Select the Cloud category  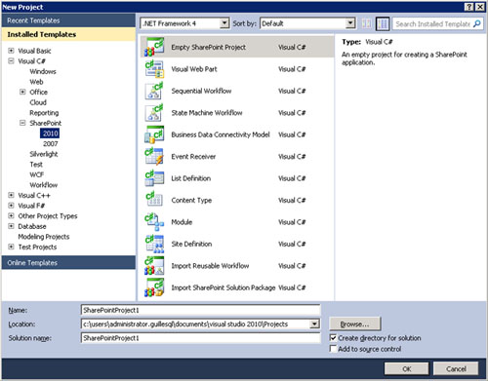pyautogui.click(x=38, y=102)
